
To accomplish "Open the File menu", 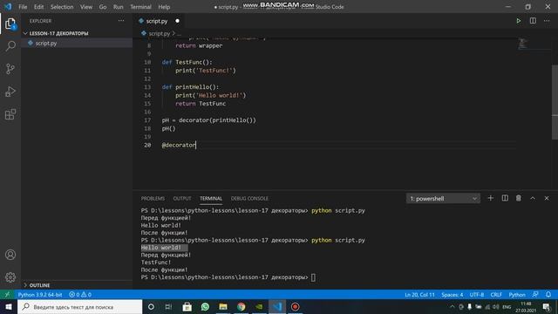I will coord(23,7).
